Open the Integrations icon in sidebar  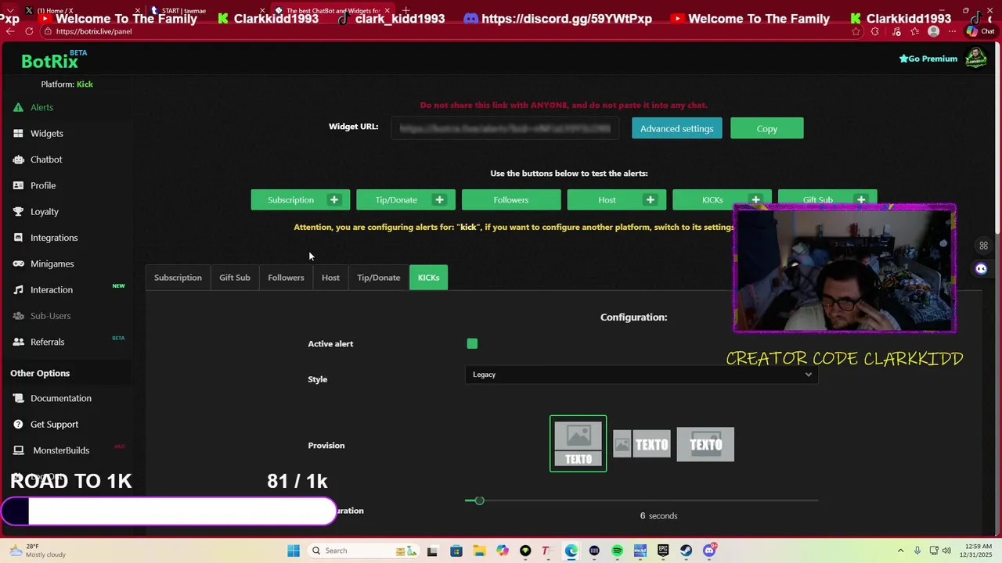[x=18, y=238]
